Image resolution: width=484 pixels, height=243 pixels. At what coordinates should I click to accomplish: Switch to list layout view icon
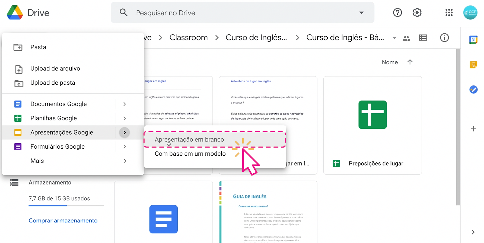point(423,38)
